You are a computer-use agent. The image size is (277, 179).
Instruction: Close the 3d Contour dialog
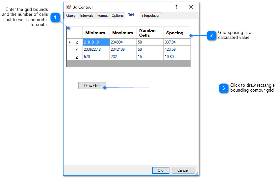[x=191, y=7]
